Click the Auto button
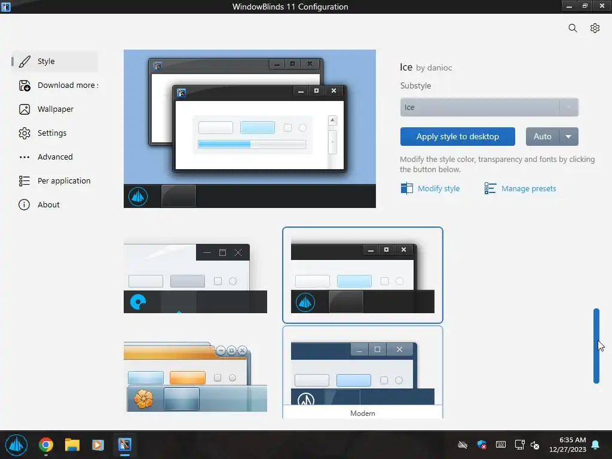The width and height of the screenshot is (612, 459). pyautogui.click(x=543, y=137)
